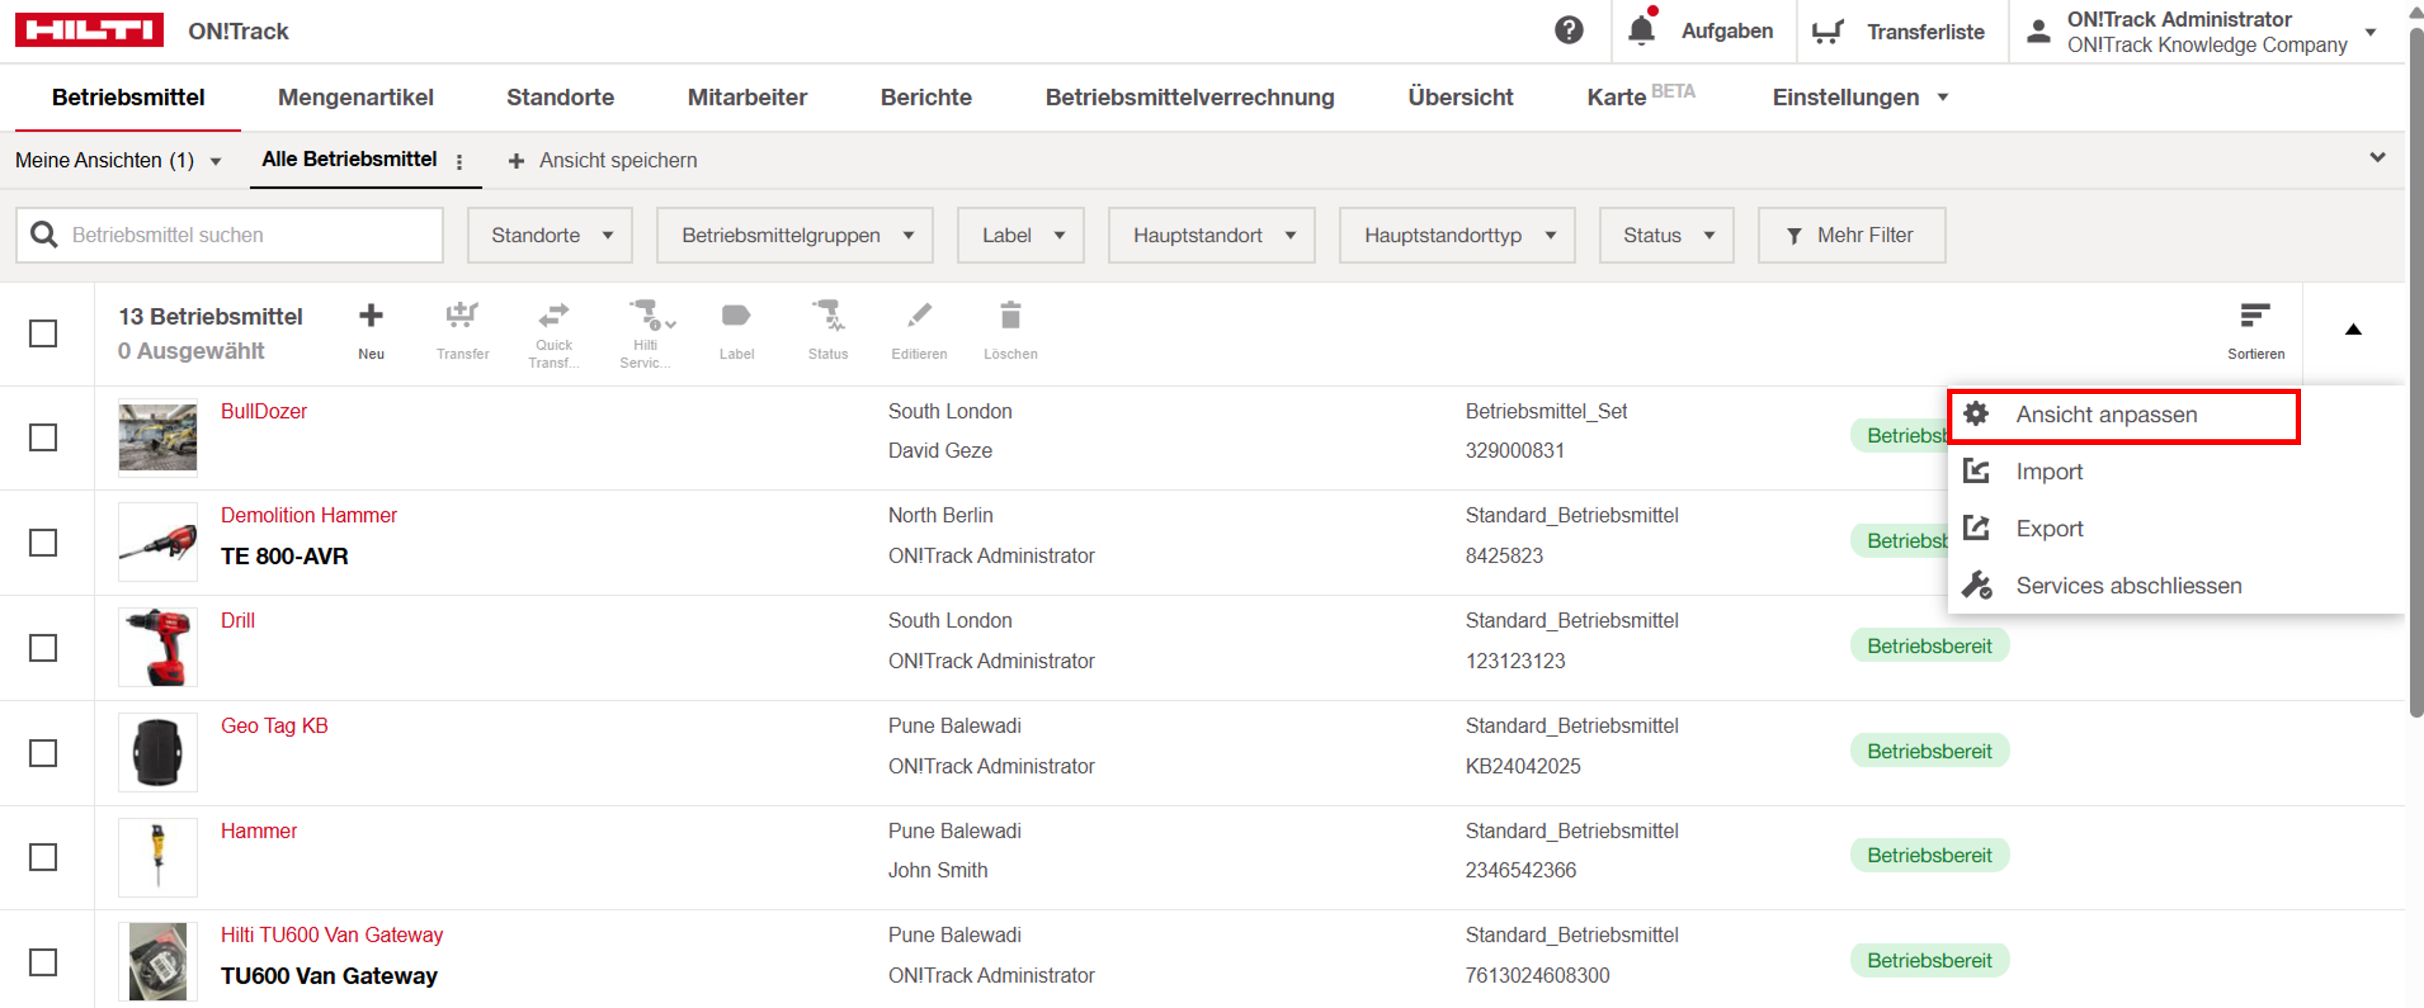2424x1008 pixels.
Task: Switch to the Mitarbeiter tab
Action: [747, 97]
